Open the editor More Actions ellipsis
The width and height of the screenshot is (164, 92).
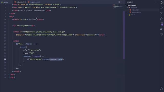point(122,2)
